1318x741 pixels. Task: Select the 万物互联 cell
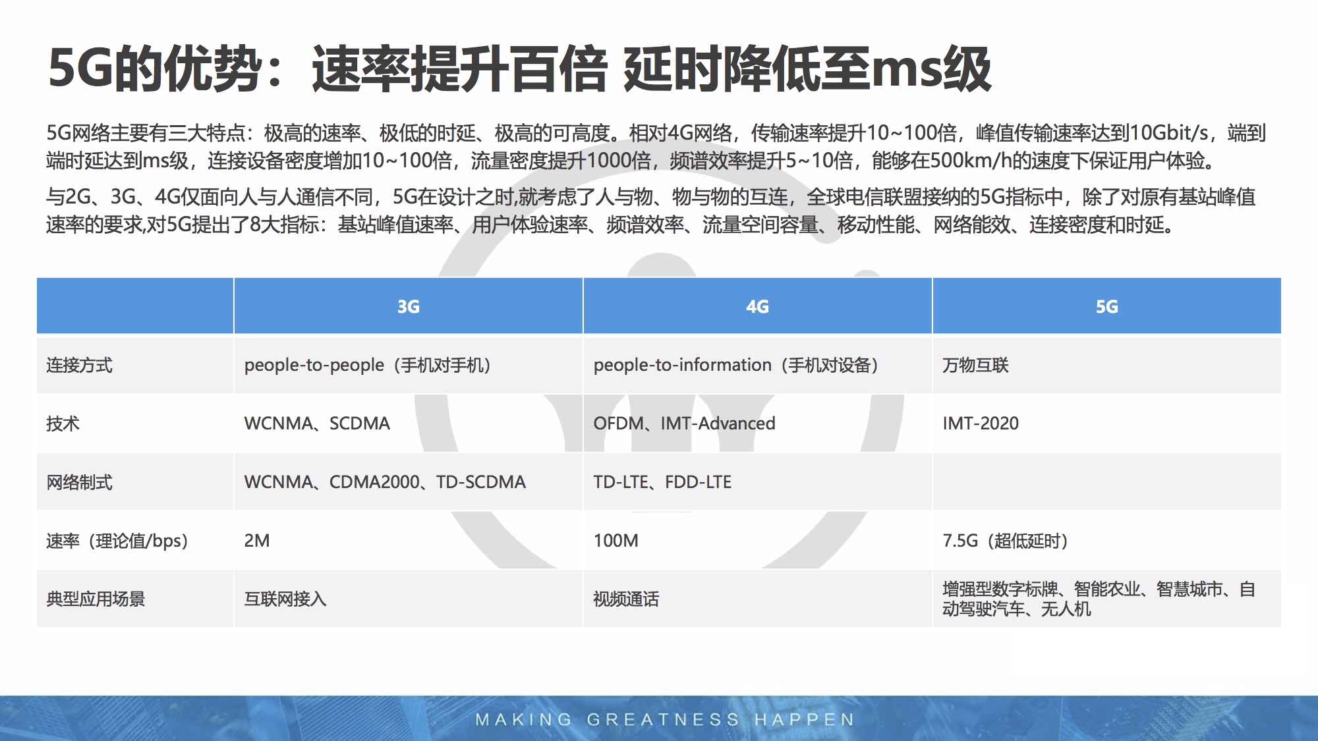(x=975, y=365)
